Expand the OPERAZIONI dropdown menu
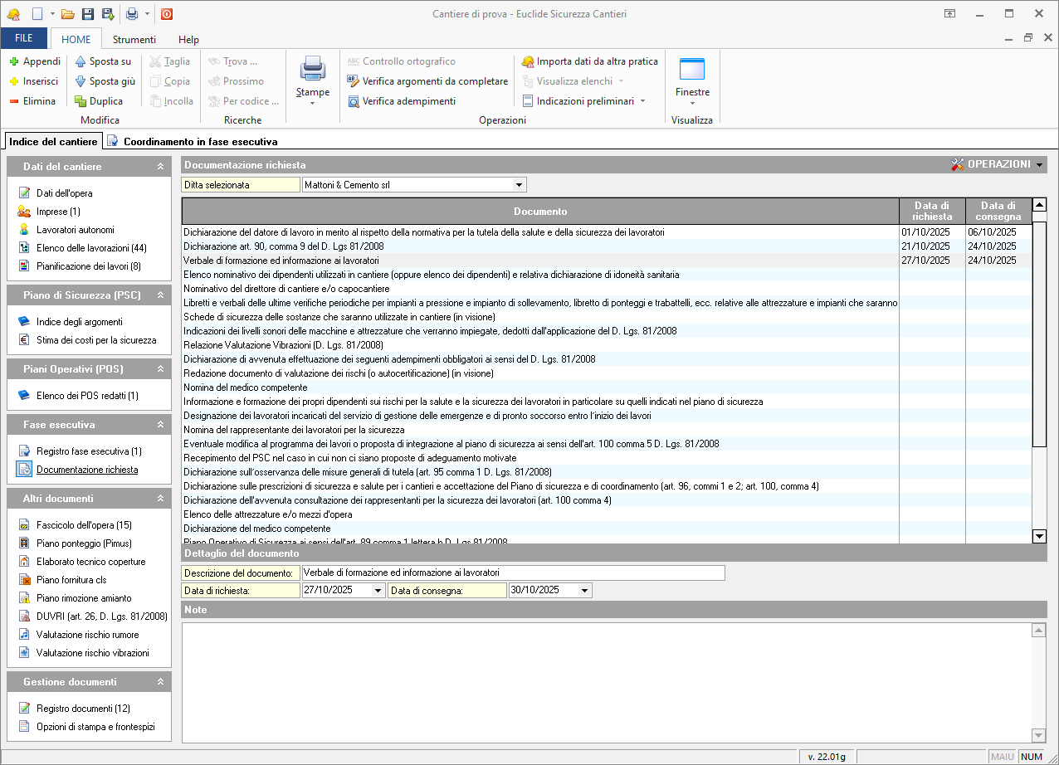The image size is (1059, 765). tap(1040, 164)
